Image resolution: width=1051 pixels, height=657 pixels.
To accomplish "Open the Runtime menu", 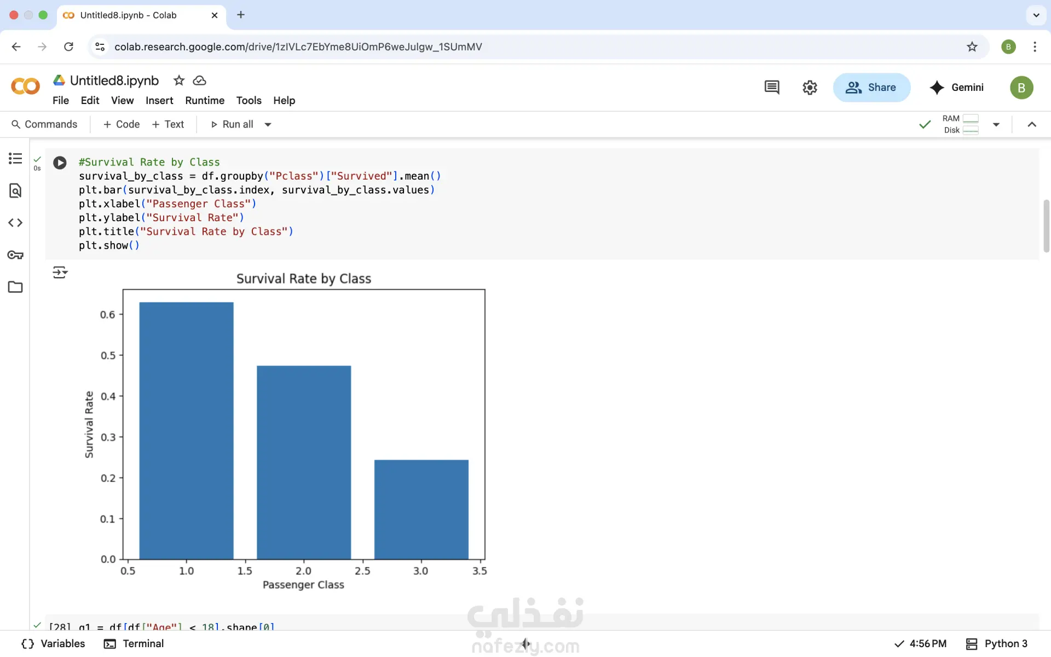I will click(204, 100).
